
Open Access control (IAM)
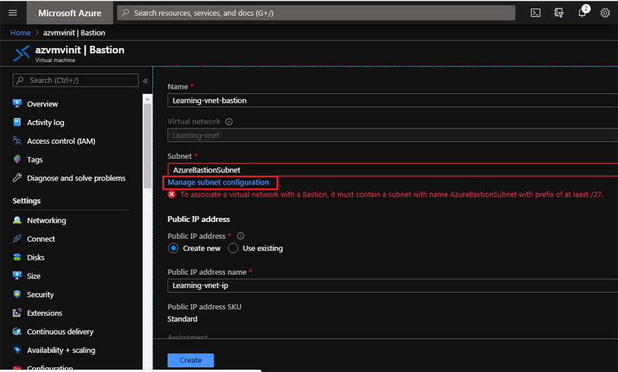click(62, 141)
